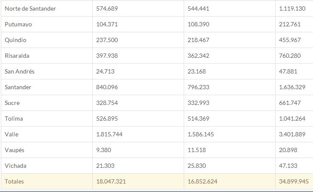Click the San Andrés department cell
The image size is (313, 192).
(x=20, y=71)
